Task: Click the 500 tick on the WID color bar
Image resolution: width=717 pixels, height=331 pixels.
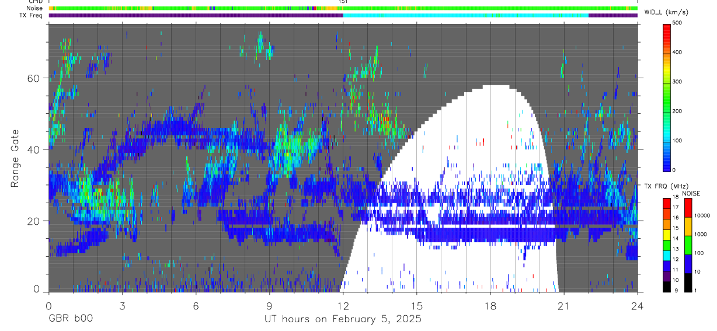Action: point(678,23)
